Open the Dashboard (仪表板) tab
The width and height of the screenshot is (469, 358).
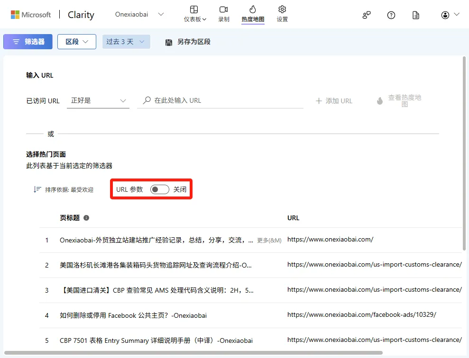[195, 14]
